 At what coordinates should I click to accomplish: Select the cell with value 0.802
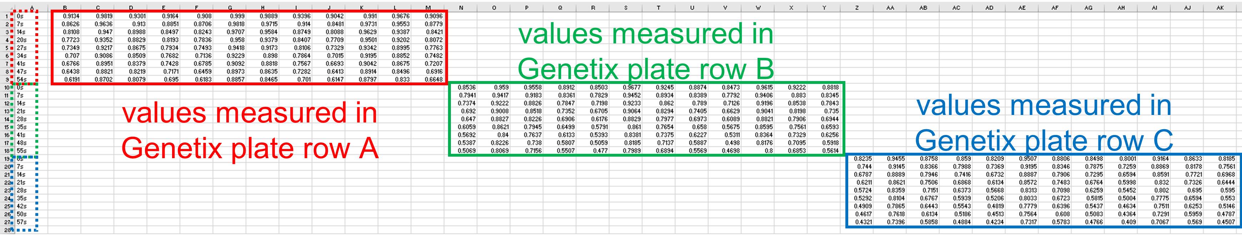pyautogui.click(x=1154, y=190)
